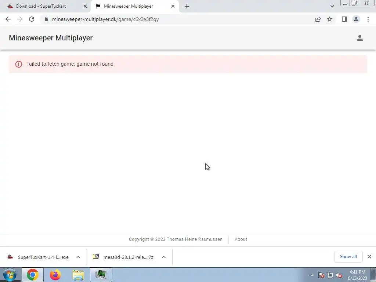Close the Minesweeper Multiplayer tab
The width and height of the screenshot is (376, 282).
173,6
